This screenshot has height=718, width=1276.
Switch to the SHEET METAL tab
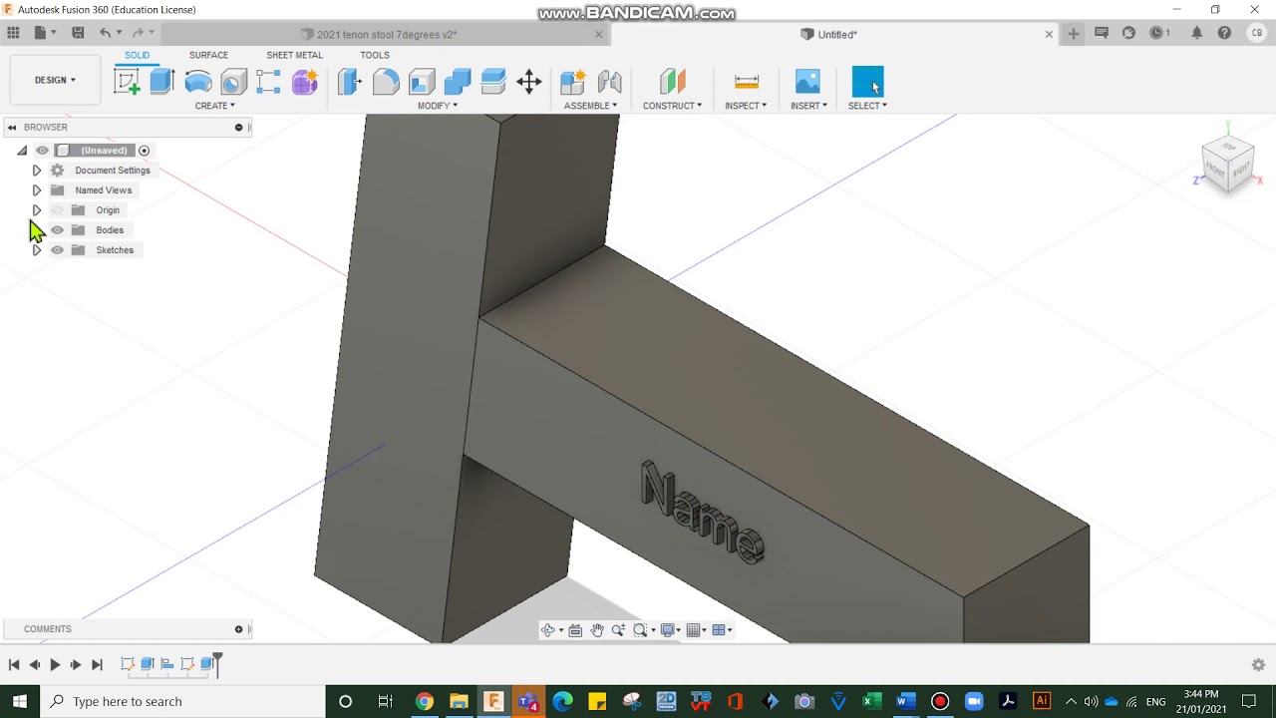click(x=294, y=55)
